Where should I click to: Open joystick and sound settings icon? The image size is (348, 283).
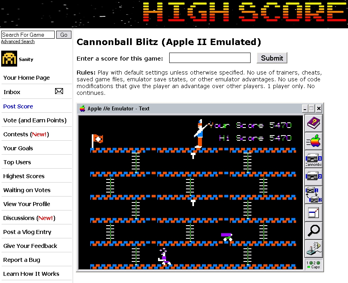(313, 248)
